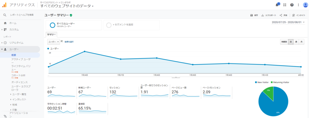The width and height of the screenshot is (309, 118).
Task: Click the New Visitor legend swatch
Action: click(x=256, y=82)
